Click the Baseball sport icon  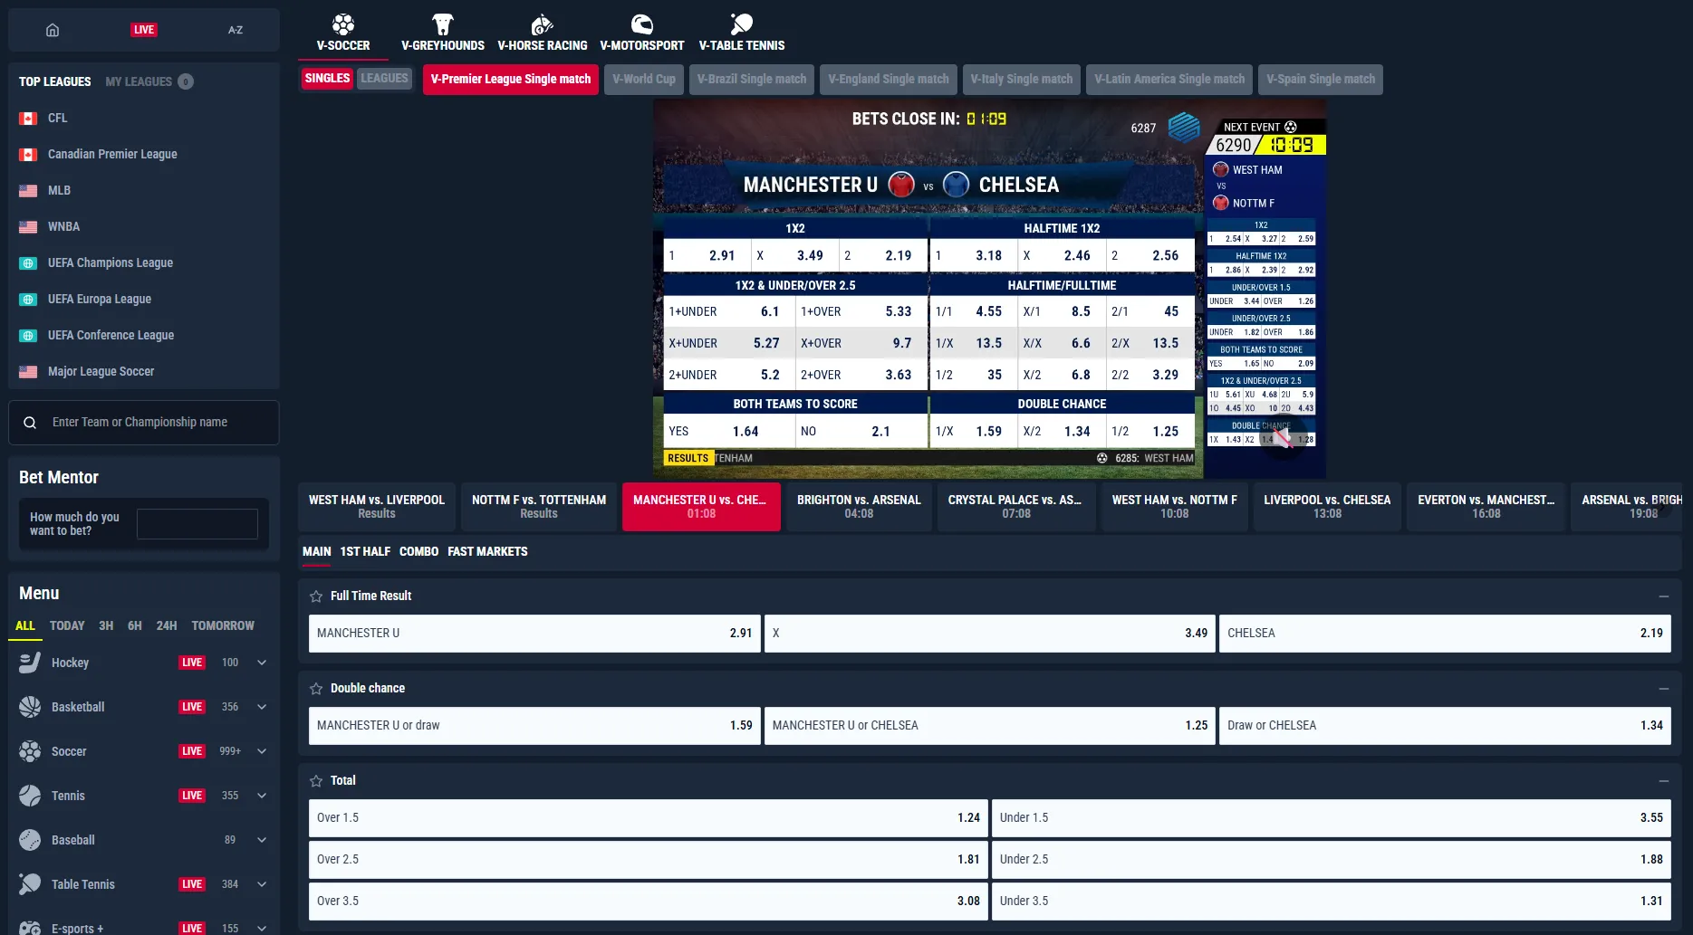pos(30,840)
